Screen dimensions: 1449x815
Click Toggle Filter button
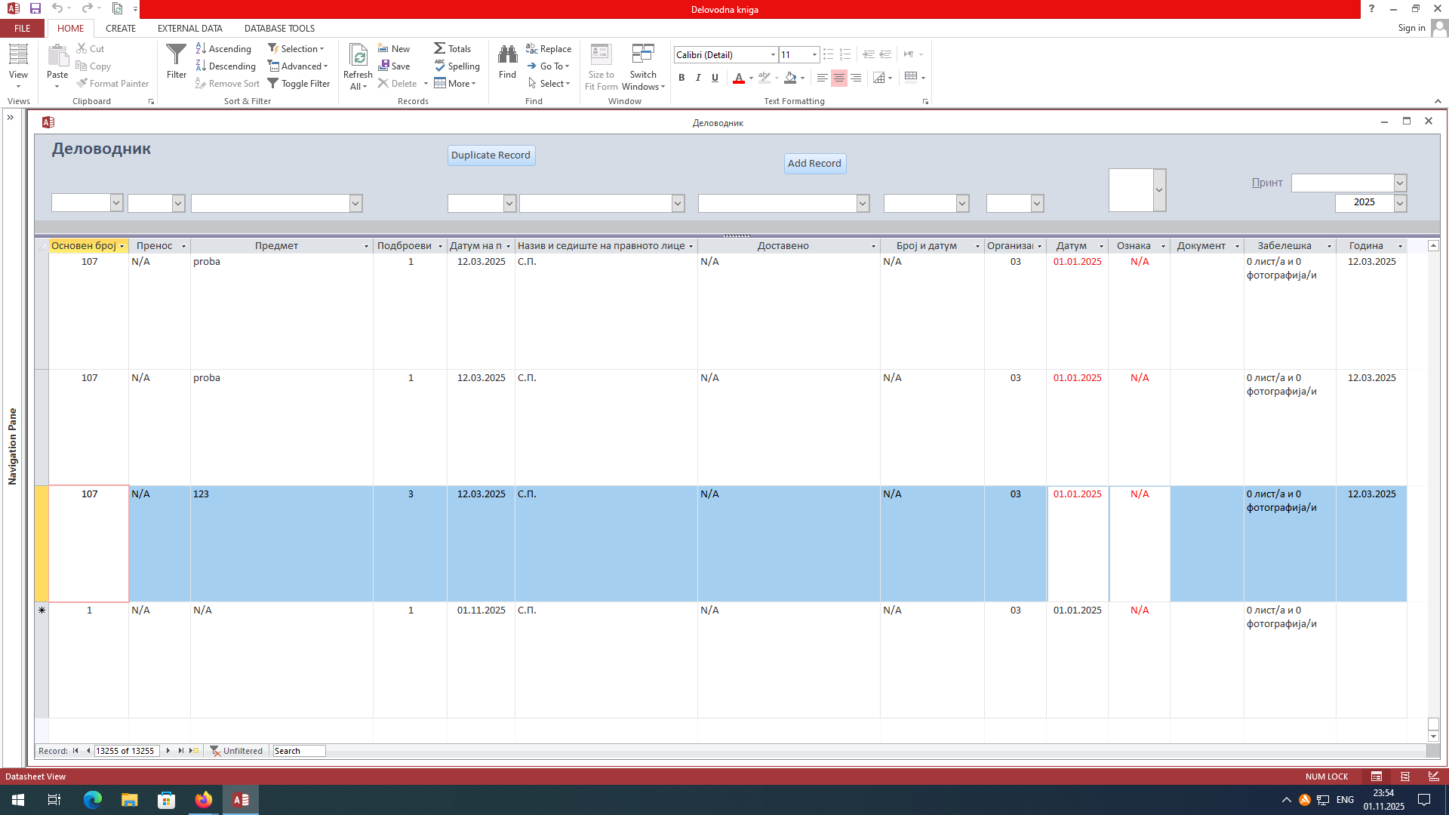coord(299,84)
